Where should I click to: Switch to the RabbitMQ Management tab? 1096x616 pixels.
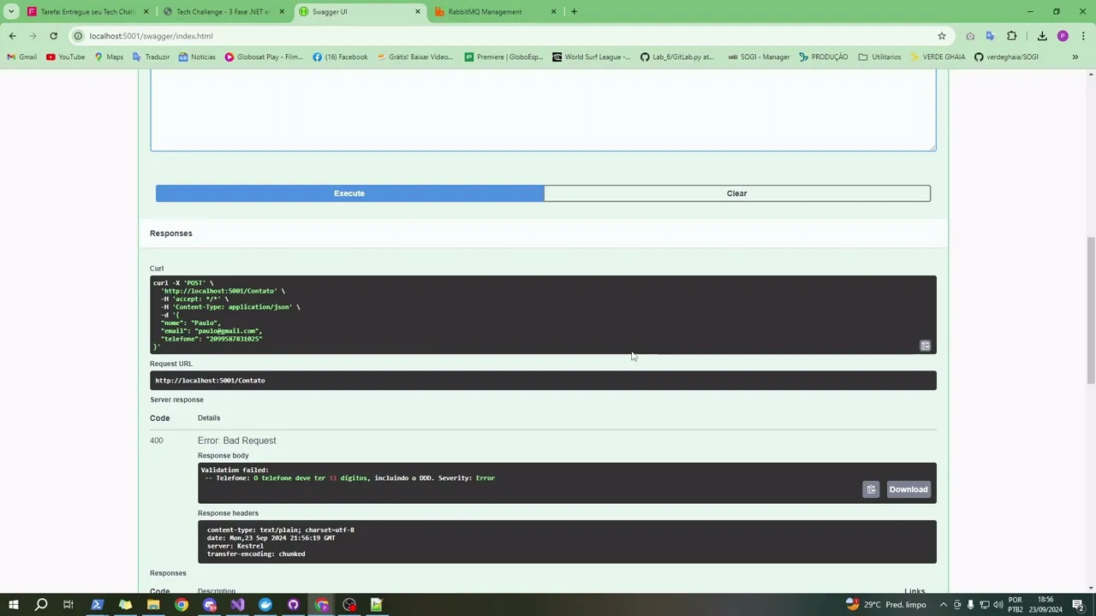pos(493,12)
